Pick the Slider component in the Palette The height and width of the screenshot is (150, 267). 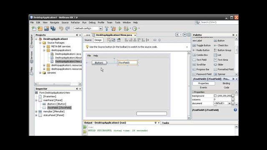[x=219, y=65]
